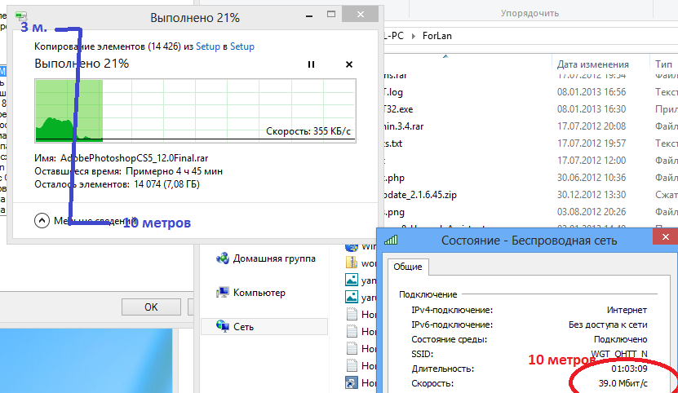This screenshot has width=678, height=393.
Task: Open Домашняя группа in navigation pane
Action: coord(274,258)
